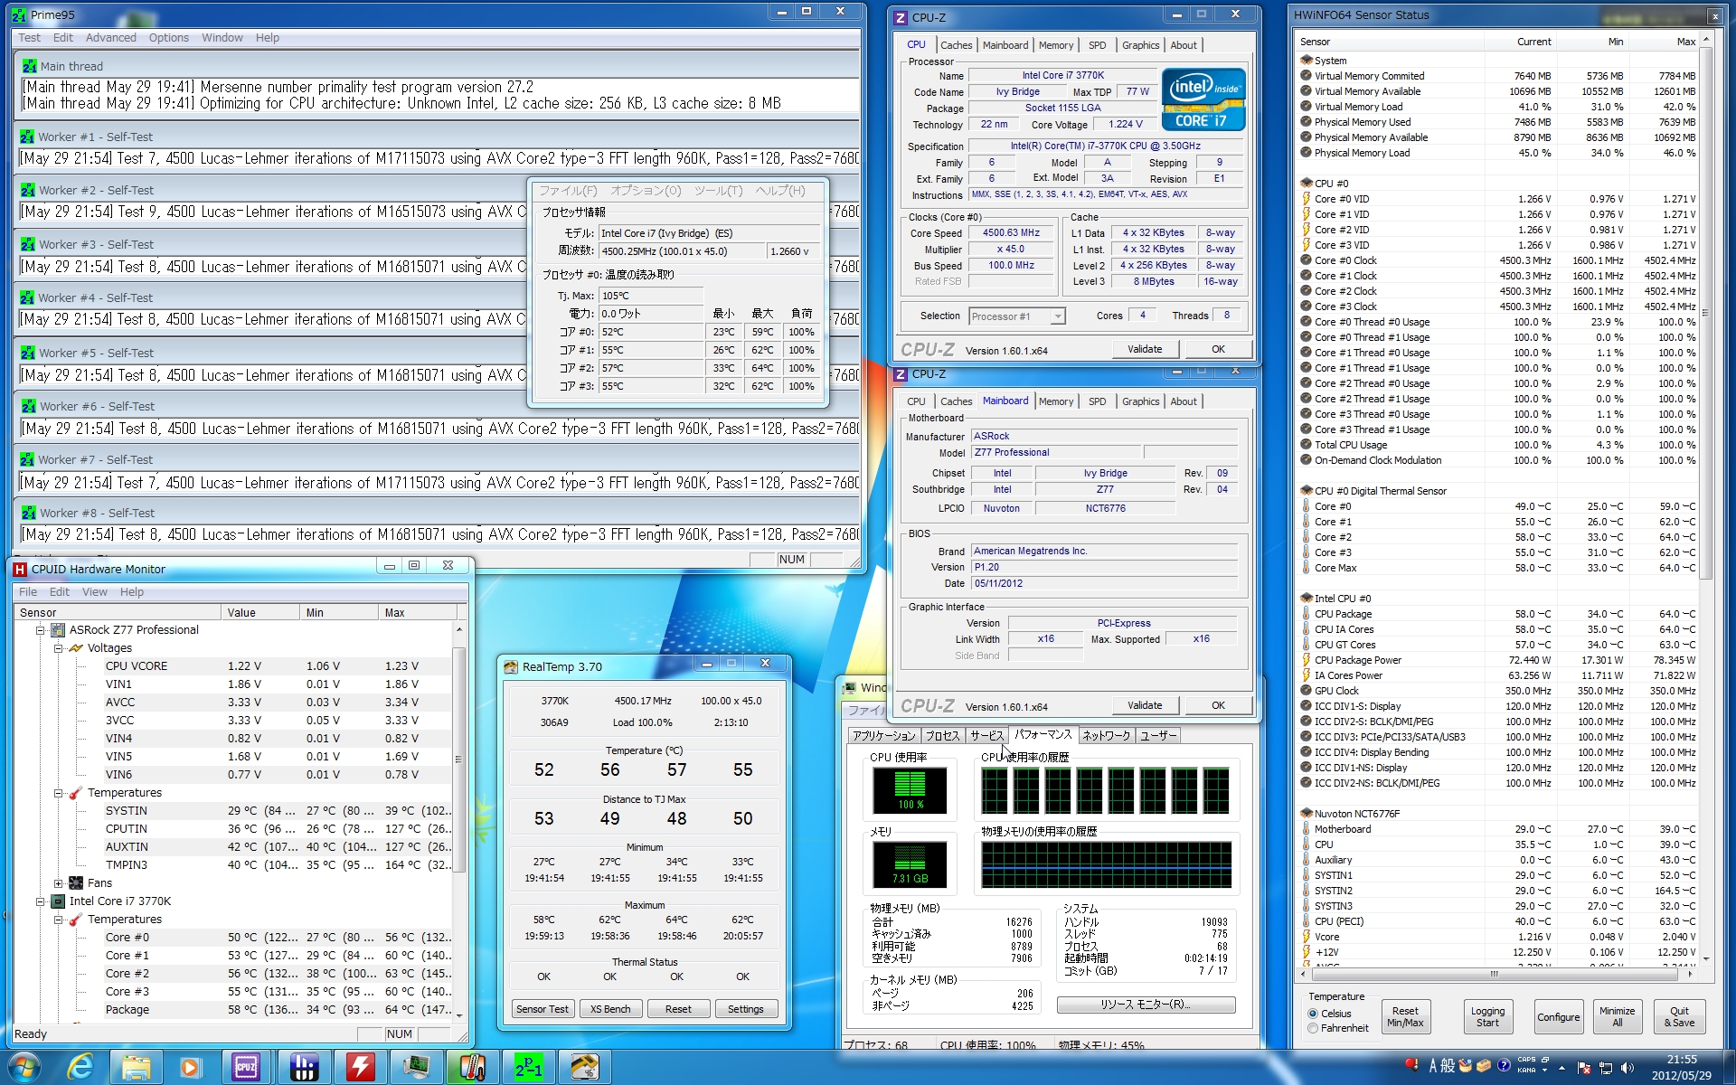Viewport: 1736px width, 1085px height.
Task: Click the XS Bench button in RealTemp
Action: [610, 1009]
